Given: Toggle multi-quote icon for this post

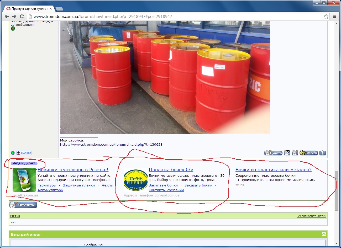Looking at the screenshot, I should tap(287, 153).
